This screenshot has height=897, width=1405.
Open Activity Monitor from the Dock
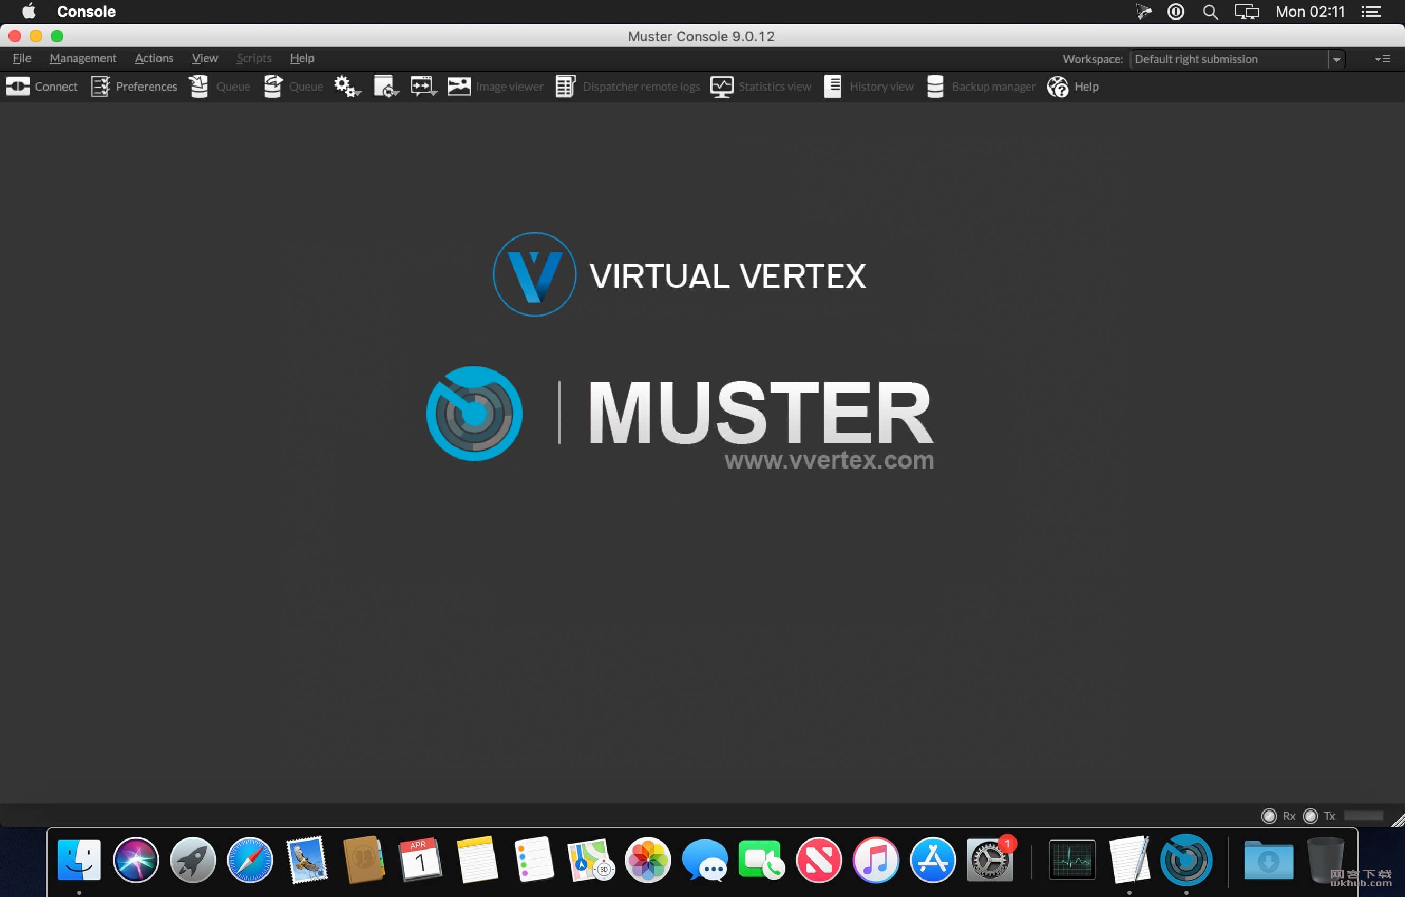1072,860
